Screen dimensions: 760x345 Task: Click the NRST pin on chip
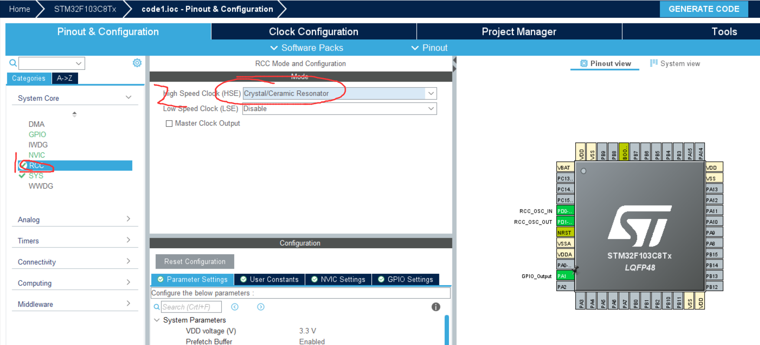tap(565, 233)
